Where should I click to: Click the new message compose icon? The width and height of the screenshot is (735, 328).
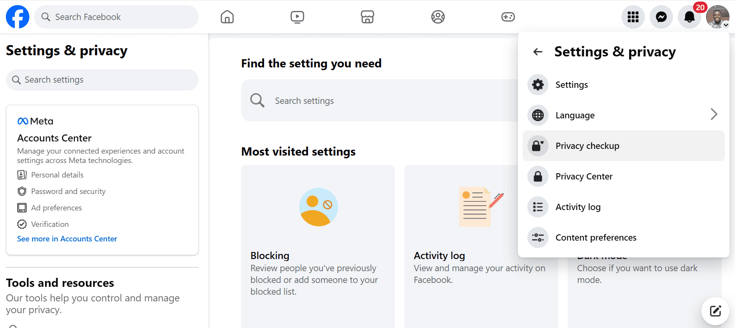(715, 311)
